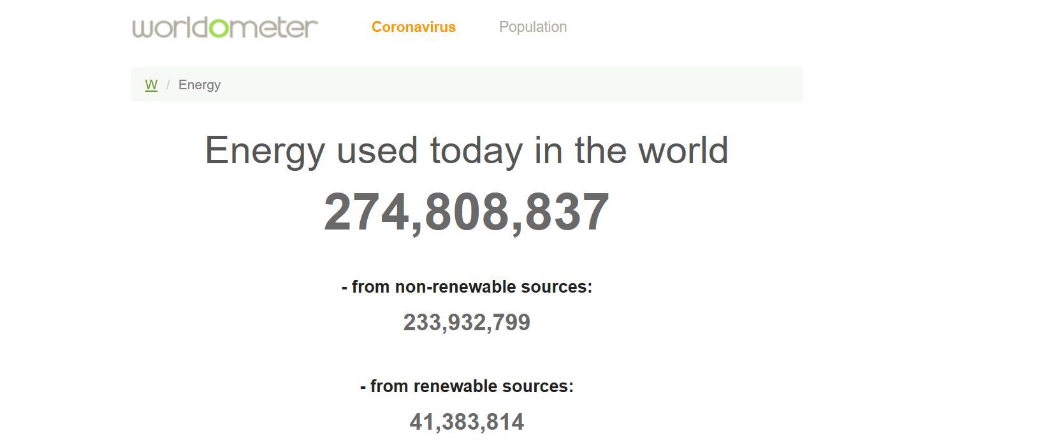
Task: Click the total energy counter 274,808,837
Action: 466,212
